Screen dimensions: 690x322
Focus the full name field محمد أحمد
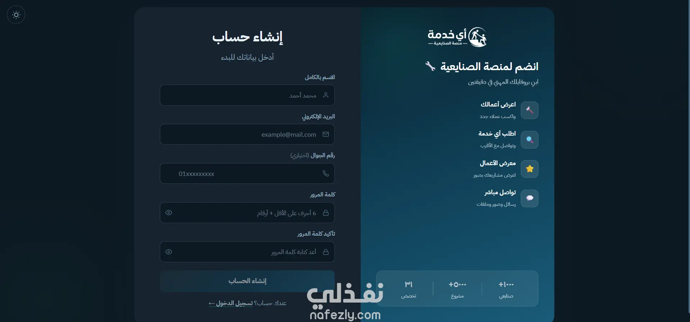(x=247, y=95)
